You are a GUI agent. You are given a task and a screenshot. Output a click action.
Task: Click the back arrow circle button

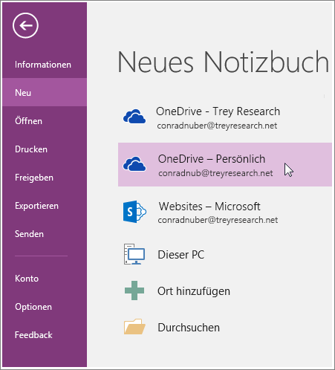tap(25, 25)
